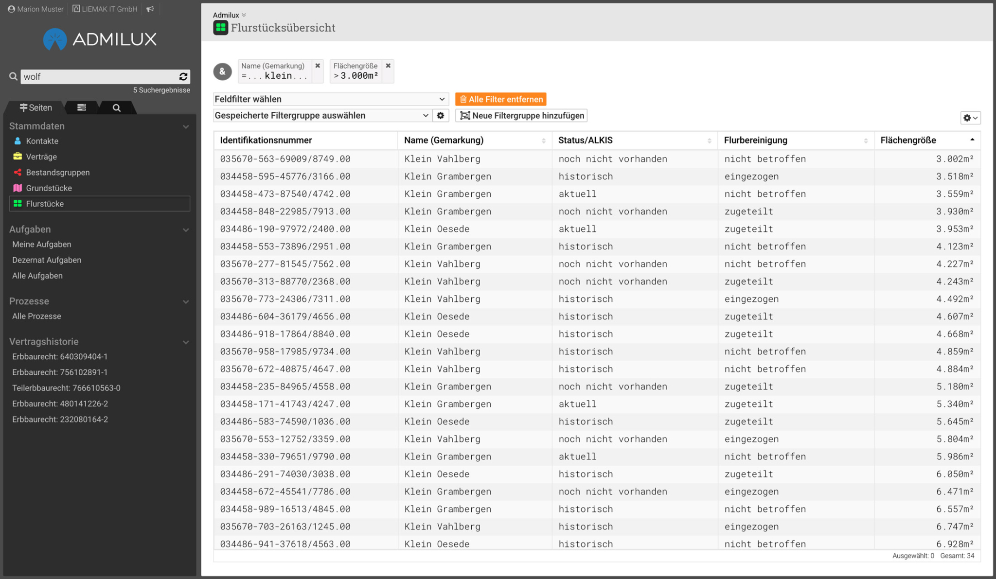
Task: Collapse the Vertragshistorie section
Action: (x=186, y=342)
